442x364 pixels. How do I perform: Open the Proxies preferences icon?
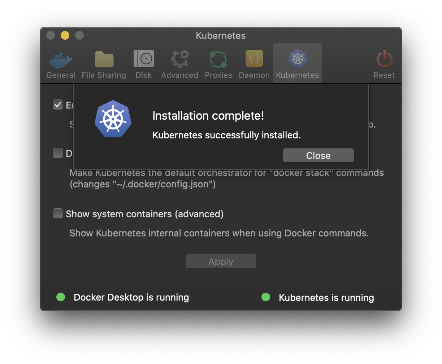pyautogui.click(x=218, y=59)
